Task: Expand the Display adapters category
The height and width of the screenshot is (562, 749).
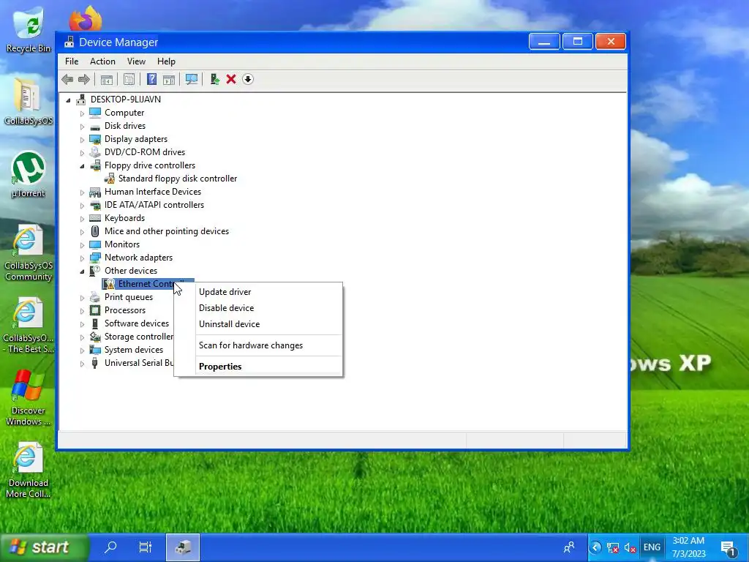Action: pos(82,140)
